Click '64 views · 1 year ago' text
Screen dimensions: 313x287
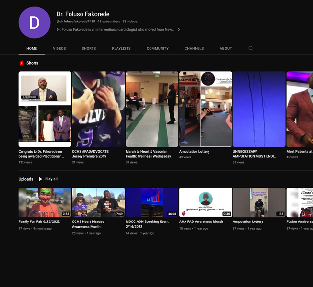coord(140,233)
